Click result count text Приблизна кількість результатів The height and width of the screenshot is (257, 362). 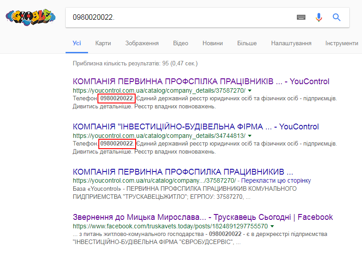[135, 64]
